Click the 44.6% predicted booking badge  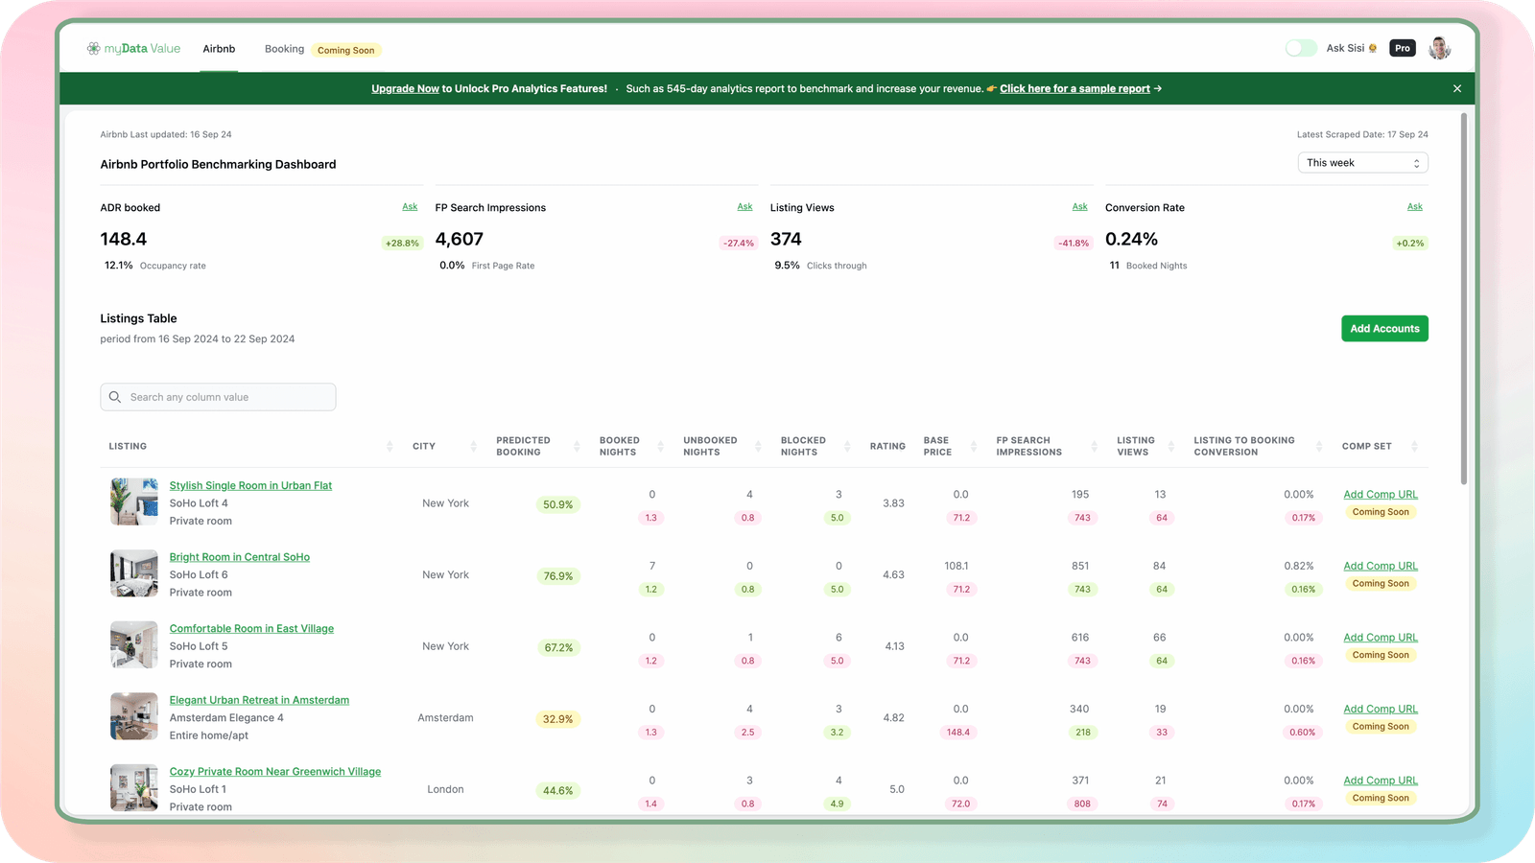click(557, 791)
